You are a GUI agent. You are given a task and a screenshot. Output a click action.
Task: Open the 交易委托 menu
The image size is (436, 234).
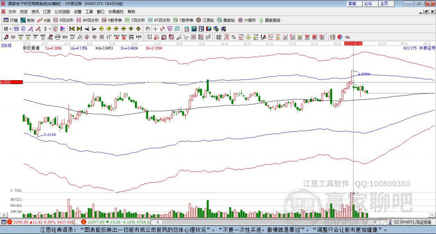click(116, 11)
